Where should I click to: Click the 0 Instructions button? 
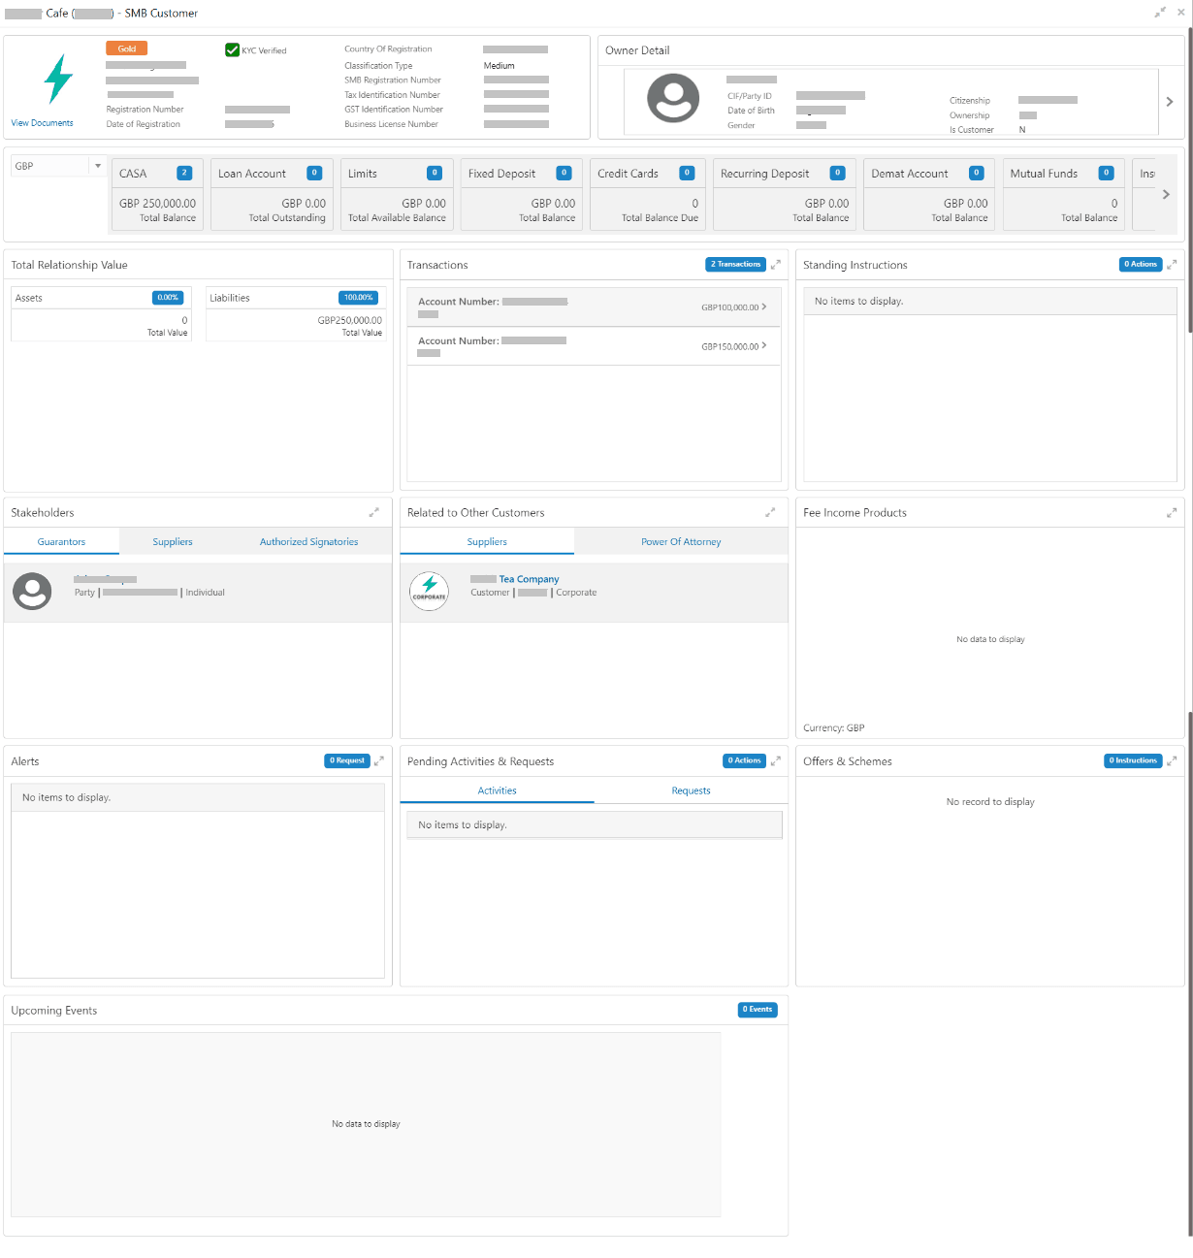pyautogui.click(x=1133, y=760)
